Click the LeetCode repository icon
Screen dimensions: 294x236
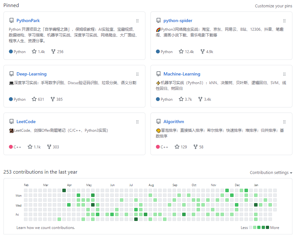(12, 122)
